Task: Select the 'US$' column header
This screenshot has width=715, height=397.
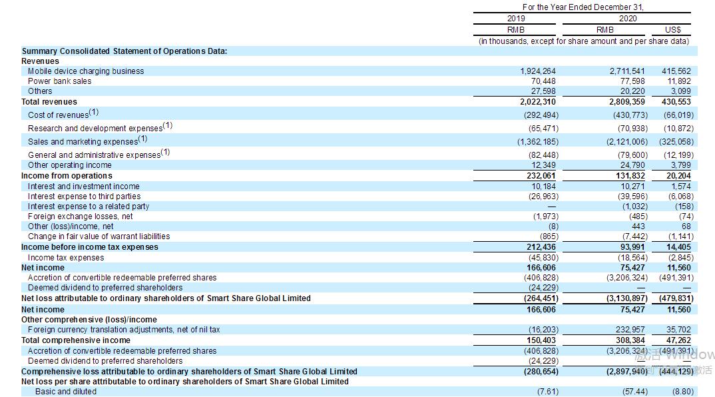Action: (x=672, y=30)
